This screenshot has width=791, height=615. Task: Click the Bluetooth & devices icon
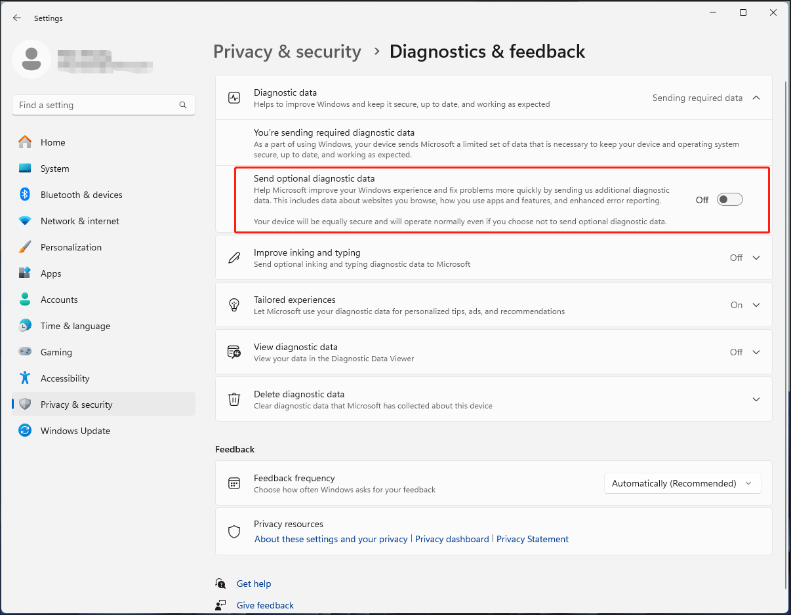26,195
